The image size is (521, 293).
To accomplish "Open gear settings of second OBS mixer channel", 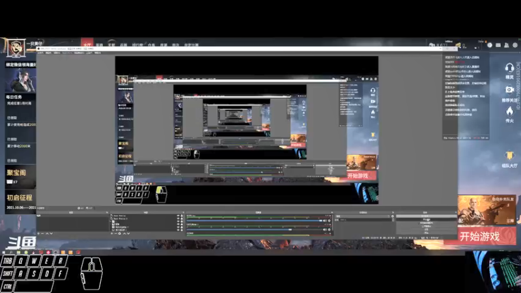I will pos(330,230).
